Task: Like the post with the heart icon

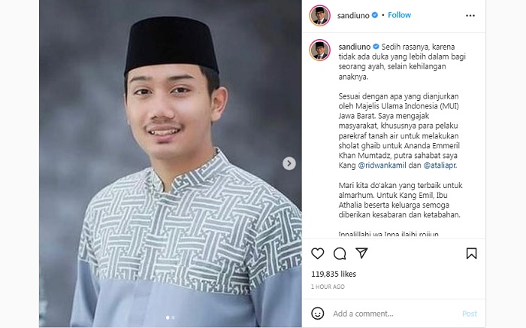Action: (317, 254)
